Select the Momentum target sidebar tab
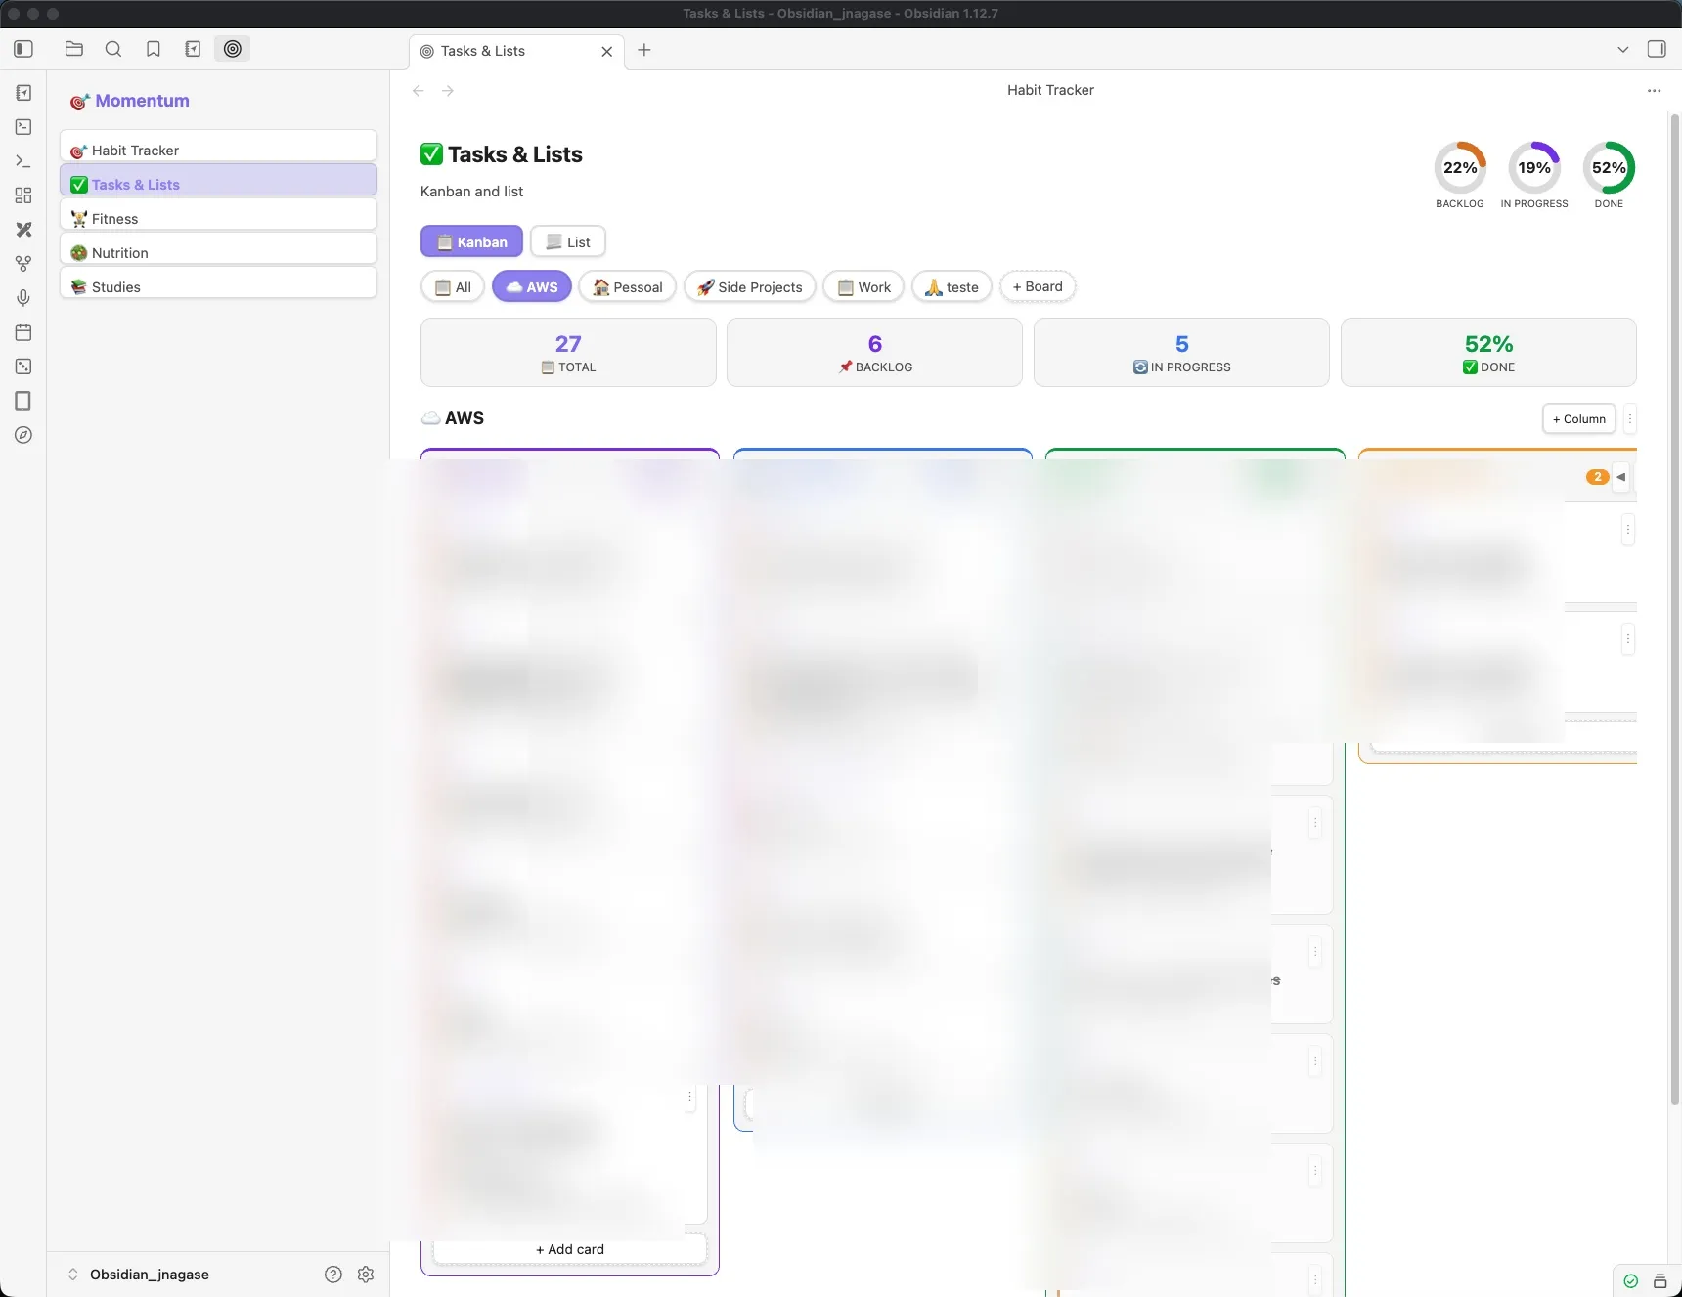1682x1297 pixels. coord(233,49)
